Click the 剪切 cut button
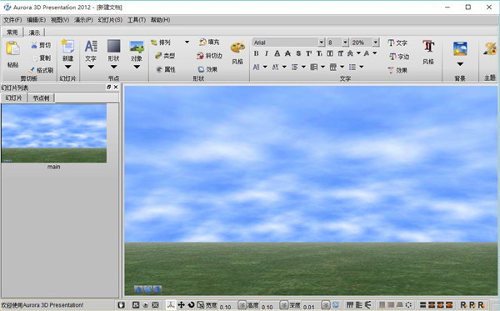 coord(41,45)
